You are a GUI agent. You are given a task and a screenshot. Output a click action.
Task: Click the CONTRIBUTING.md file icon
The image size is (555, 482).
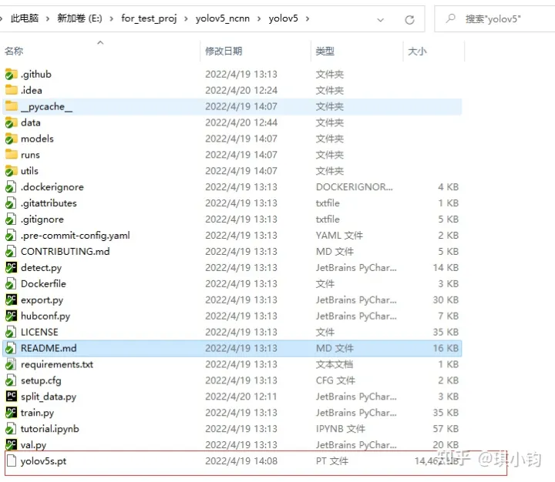(11, 252)
